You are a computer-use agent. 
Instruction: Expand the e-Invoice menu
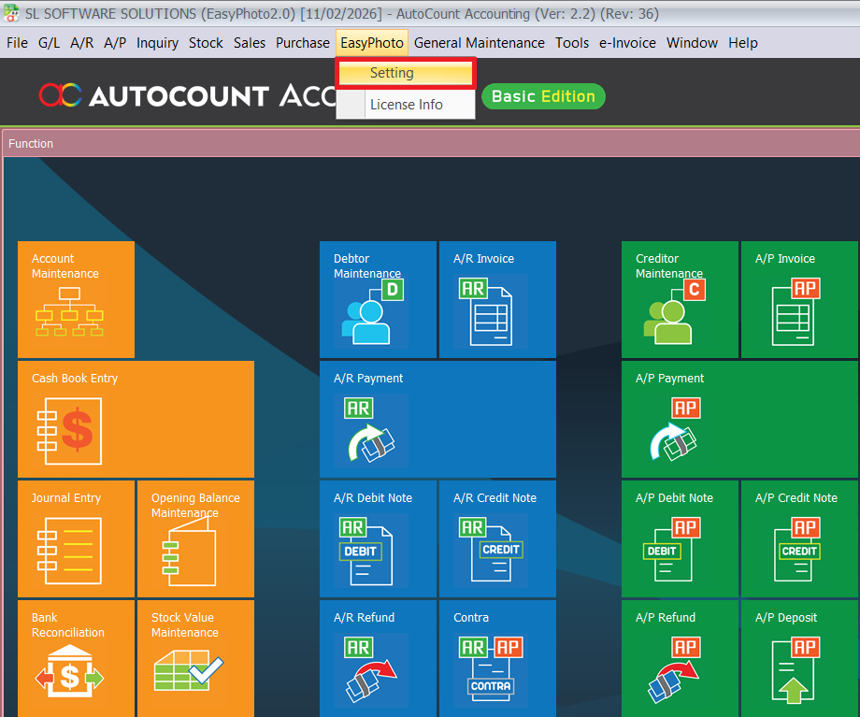pyautogui.click(x=627, y=43)
